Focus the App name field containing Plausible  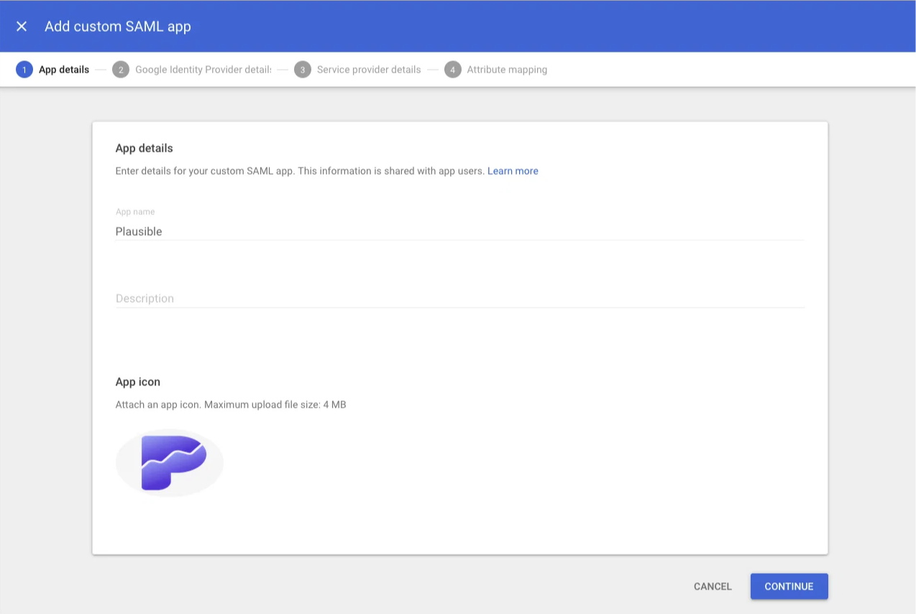coord(459,232)
